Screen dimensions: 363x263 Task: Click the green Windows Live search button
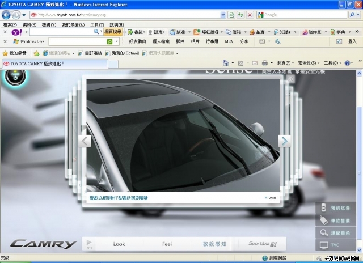[x=109, y=41]
